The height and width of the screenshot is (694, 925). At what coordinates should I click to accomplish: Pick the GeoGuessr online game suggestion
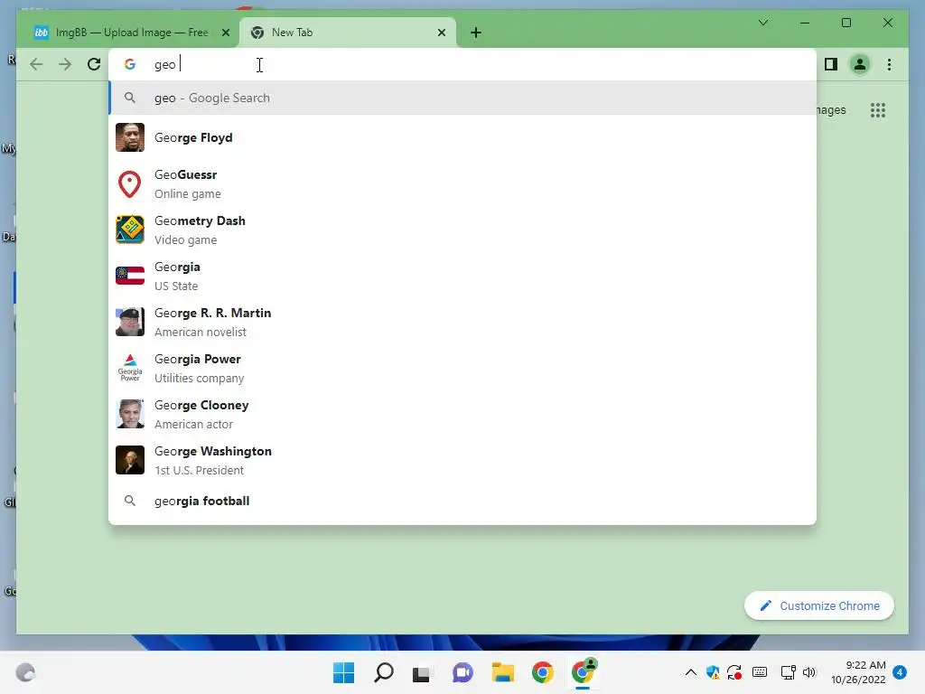(462, 184)
